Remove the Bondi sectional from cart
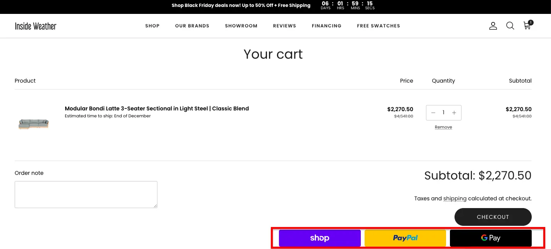The height and width of the screenshot is (249, 551). click(x=443, y=127)
